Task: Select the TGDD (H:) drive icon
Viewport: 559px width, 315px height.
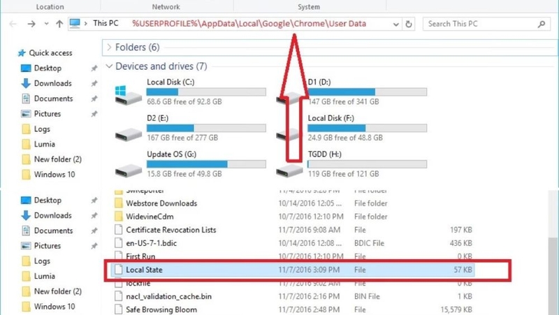Action: pos(289,170)
